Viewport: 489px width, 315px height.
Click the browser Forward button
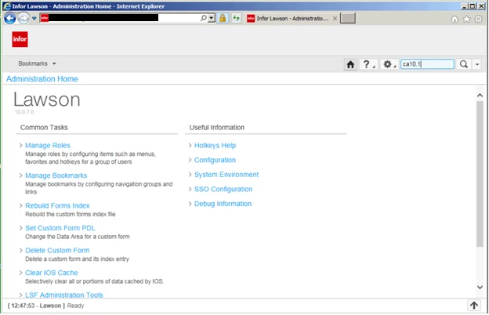pyautogui.click(x=24, y=18)
